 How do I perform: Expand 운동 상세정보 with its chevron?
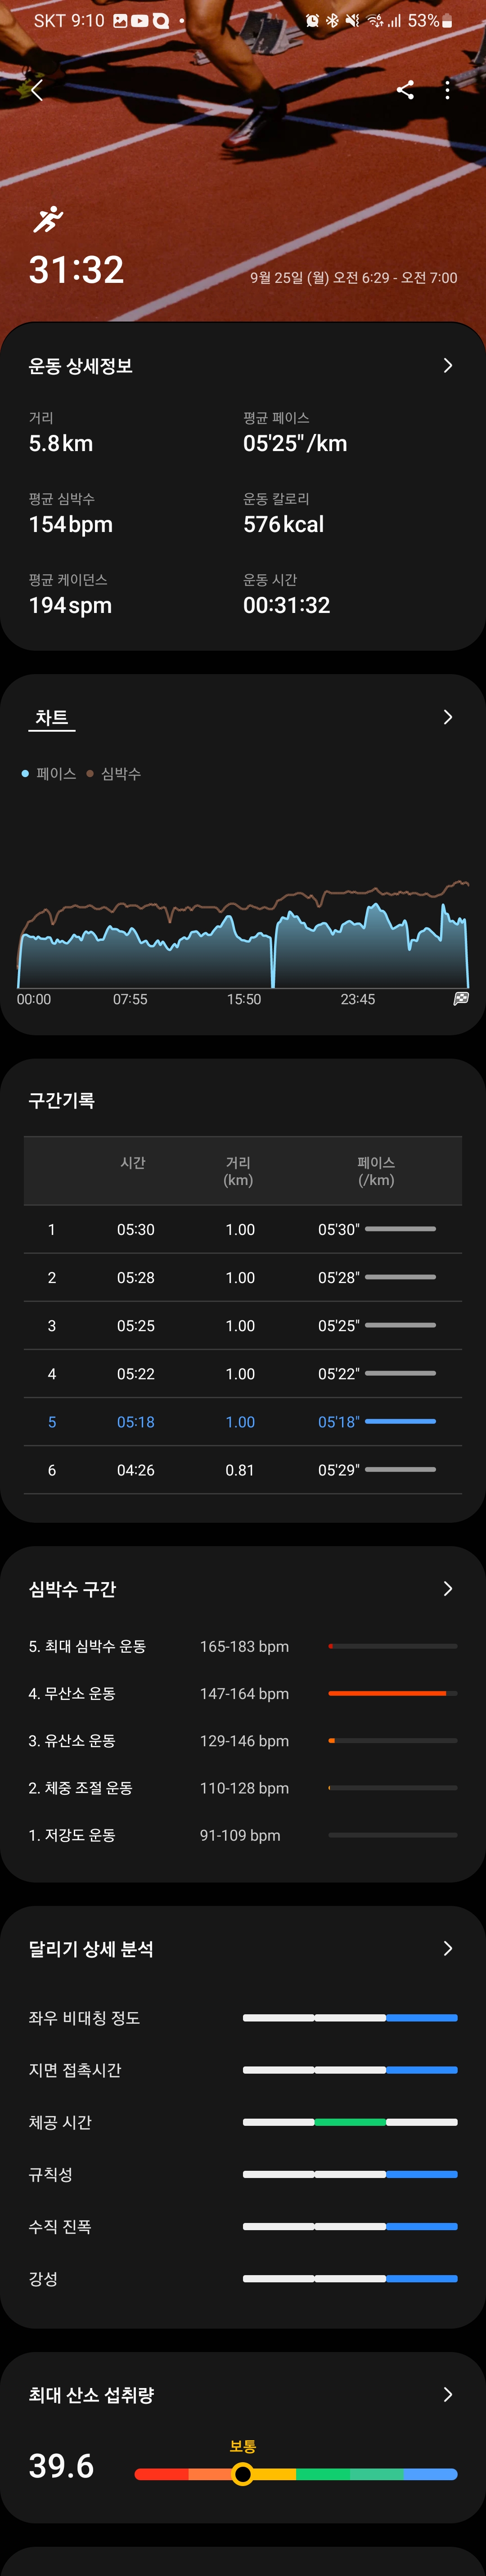(447, 366)
